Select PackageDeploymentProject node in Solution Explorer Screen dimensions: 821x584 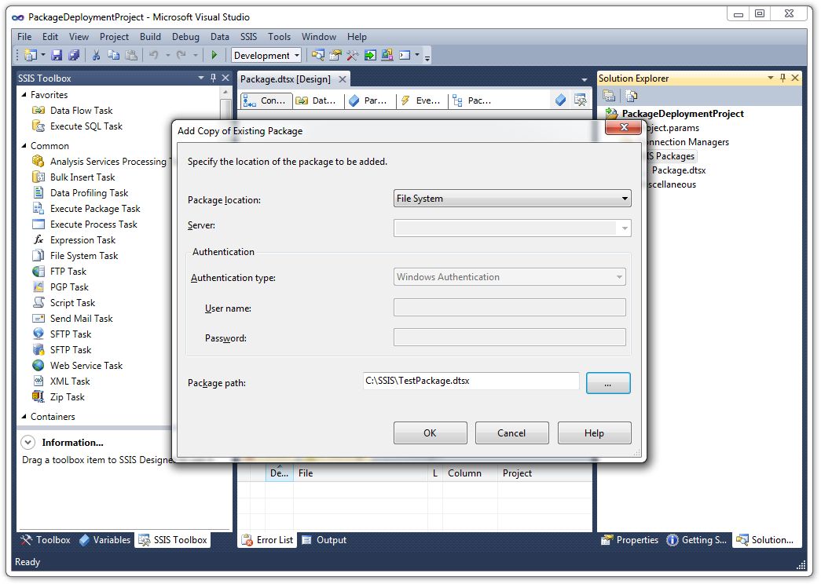pyautogui.click(x=682, y=114)
